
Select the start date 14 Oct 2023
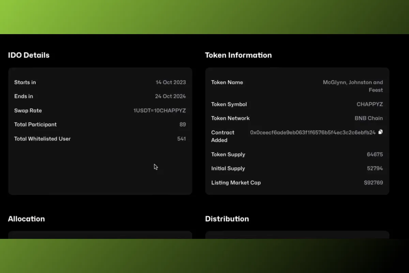click(171, 82)
